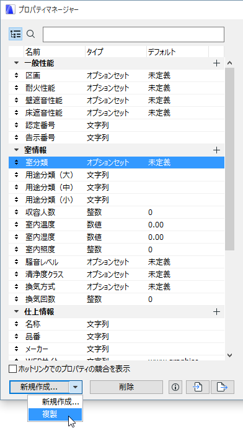Screen dimensions: 243x430
Task: Grab the reorder handle for 名称
Action: [16, 324]
